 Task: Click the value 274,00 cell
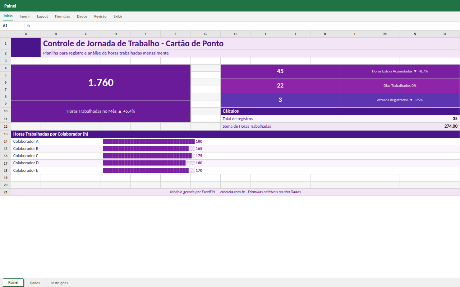pyautogui.click(x=400, y=126)
